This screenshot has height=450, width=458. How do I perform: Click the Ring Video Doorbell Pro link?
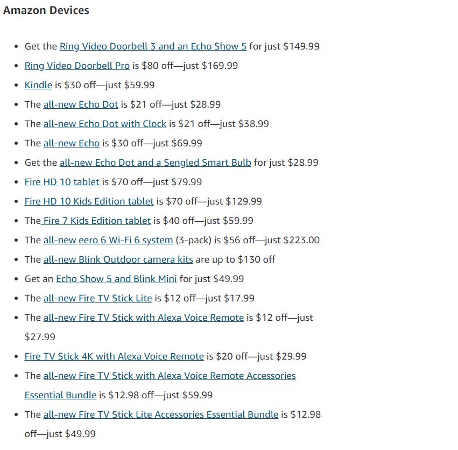click(77, 66)
